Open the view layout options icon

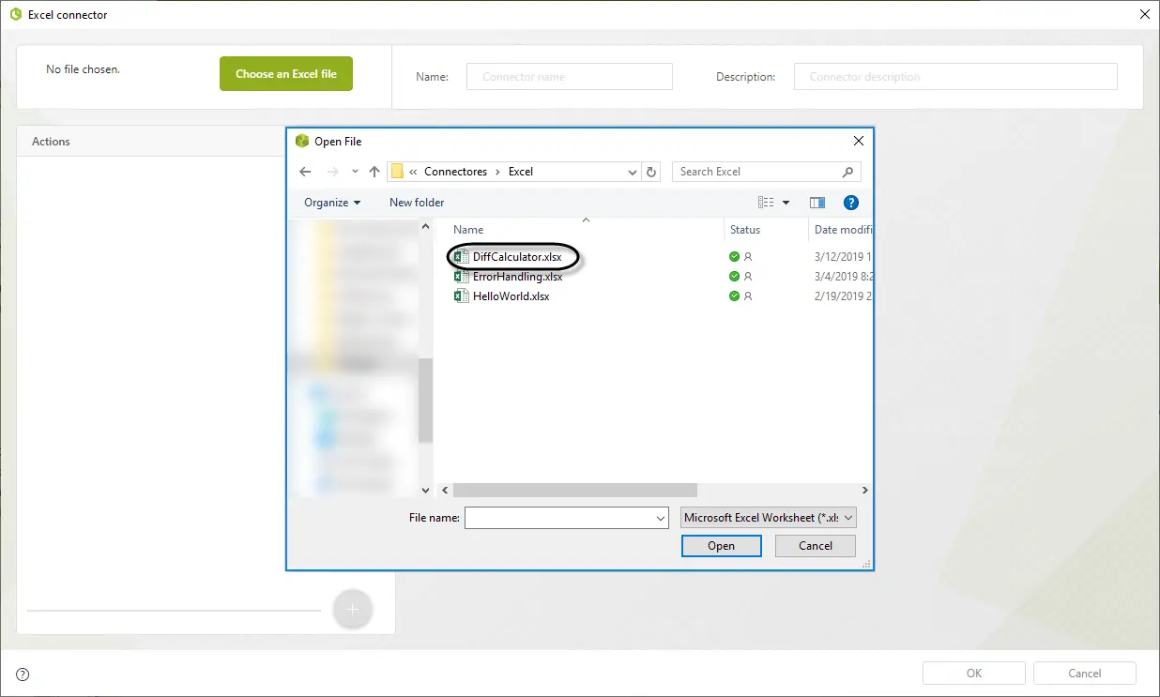(767, 203)
